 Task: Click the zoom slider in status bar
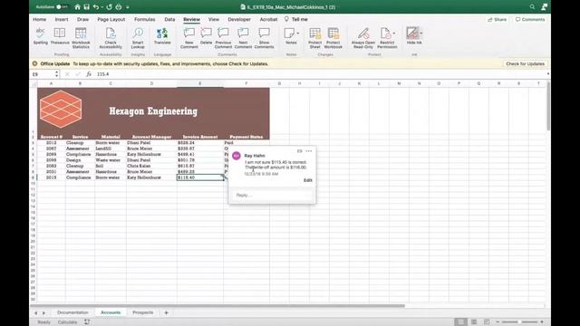point(519,322)
